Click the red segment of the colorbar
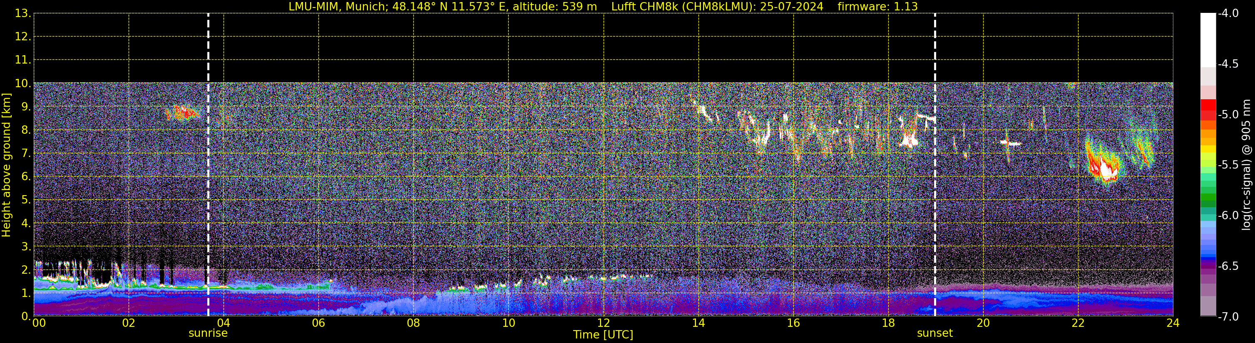This screenshot has height=343, width=1255. (1208, 110)
